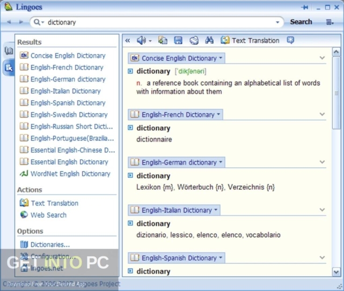
Task: Open English-Russian Short Dictionary result
Action: tap(72, 126)
